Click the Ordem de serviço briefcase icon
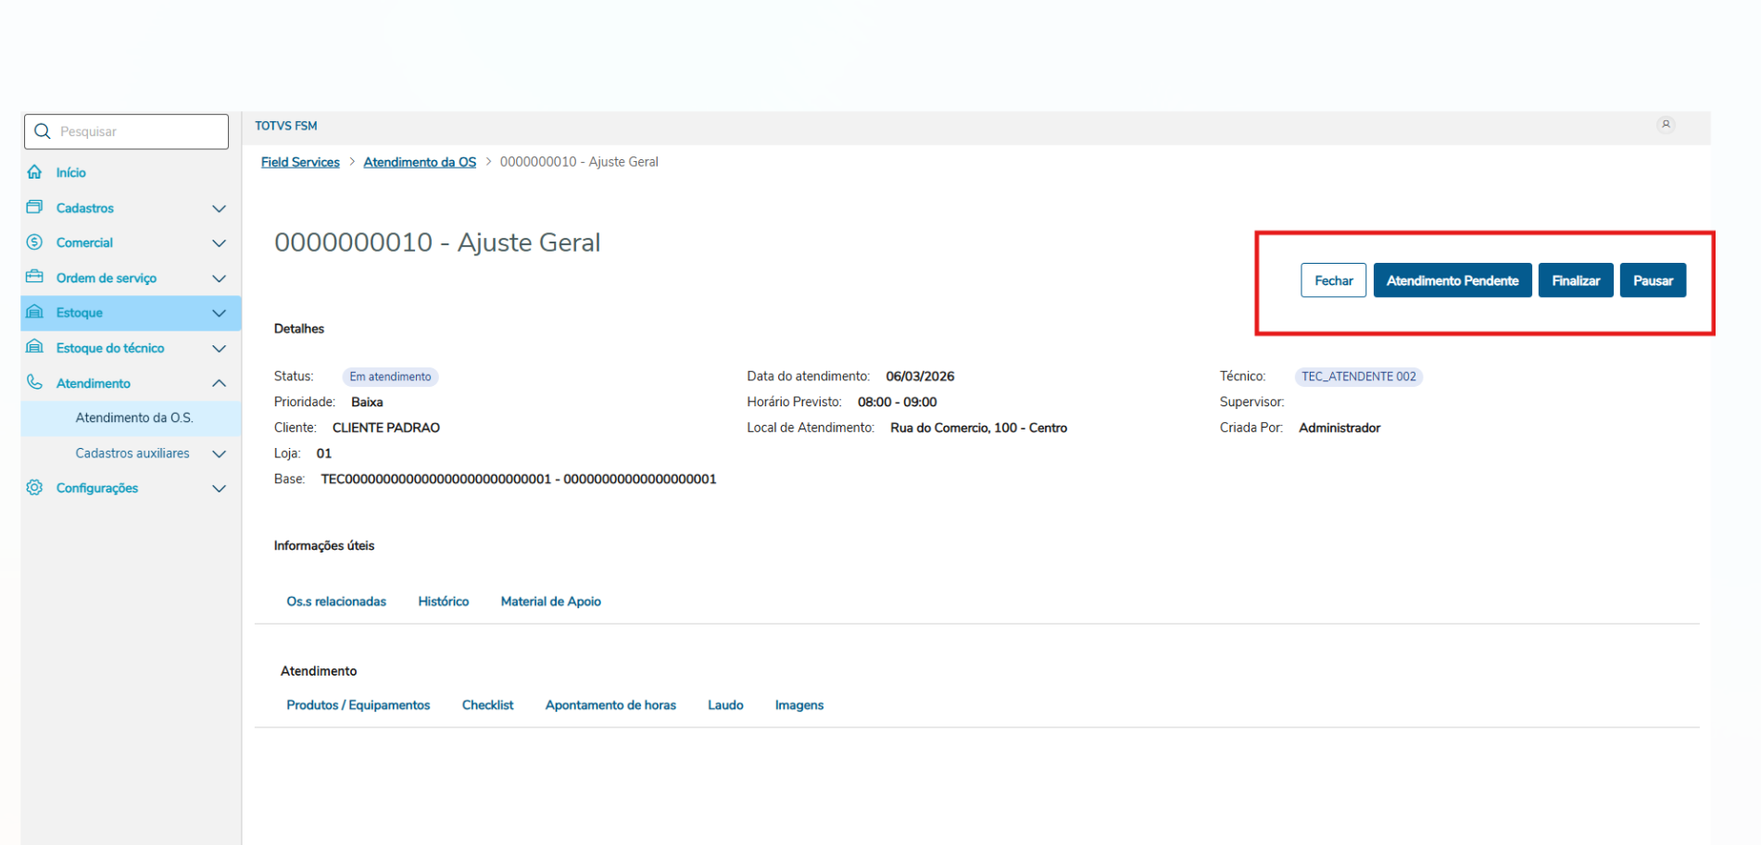1761x845 pixels. tap(35, 277)
